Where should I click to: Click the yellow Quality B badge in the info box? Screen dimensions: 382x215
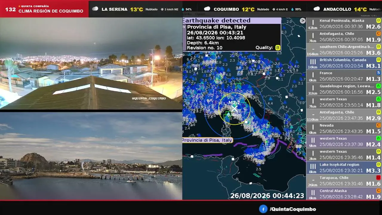point(278,48)
